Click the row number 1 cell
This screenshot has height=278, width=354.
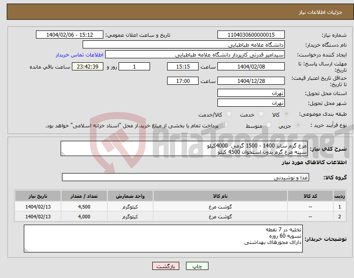click(x=339, y=207)
